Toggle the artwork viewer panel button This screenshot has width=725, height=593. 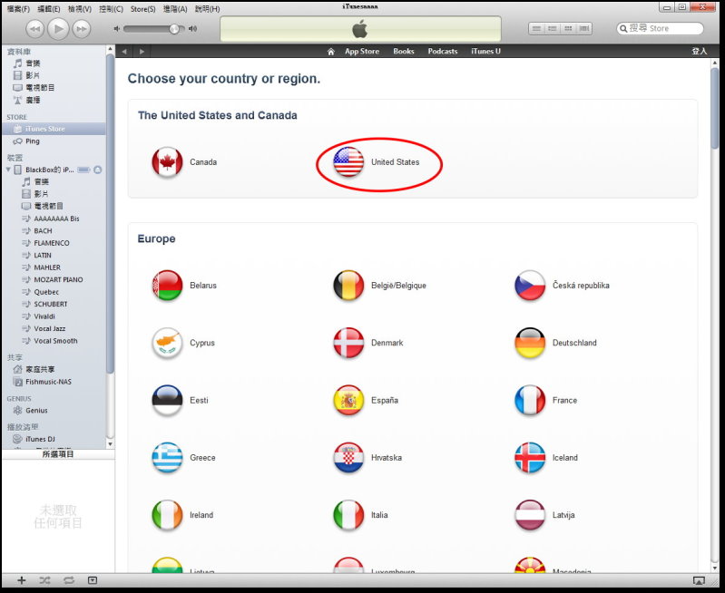click(93, 580)
